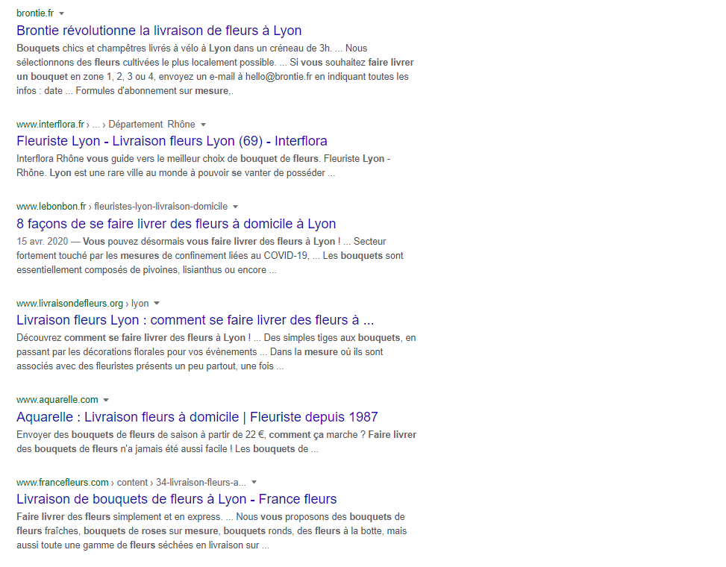Click the www.aquarelle.com site address
The width and height of the screenshot is (726, 567).
click(57, 399)
